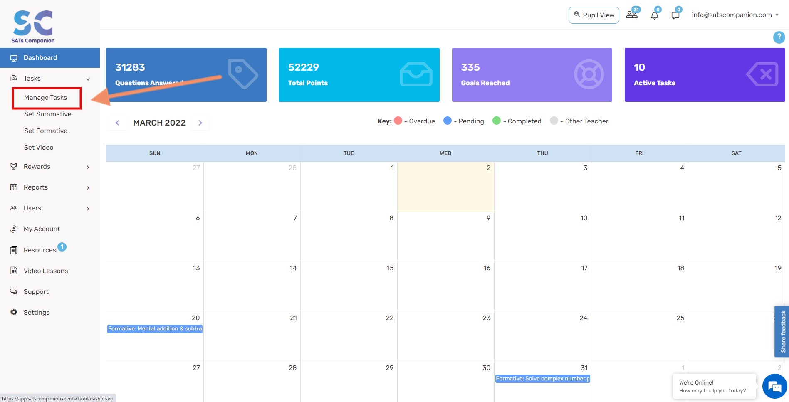
Task: Click the magnifier icon in Pupil View button
Action: point(577,15)
